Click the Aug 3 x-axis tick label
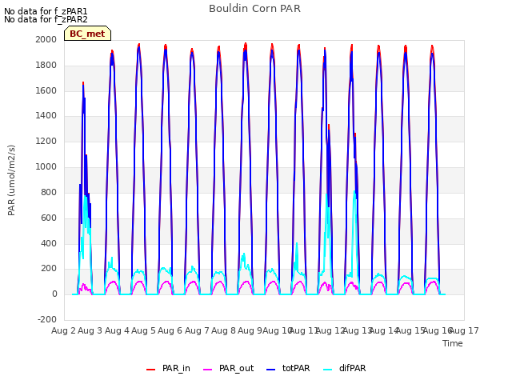Image resolution: width=512 pixels, height=384 pixels. (x=90, y=330)
